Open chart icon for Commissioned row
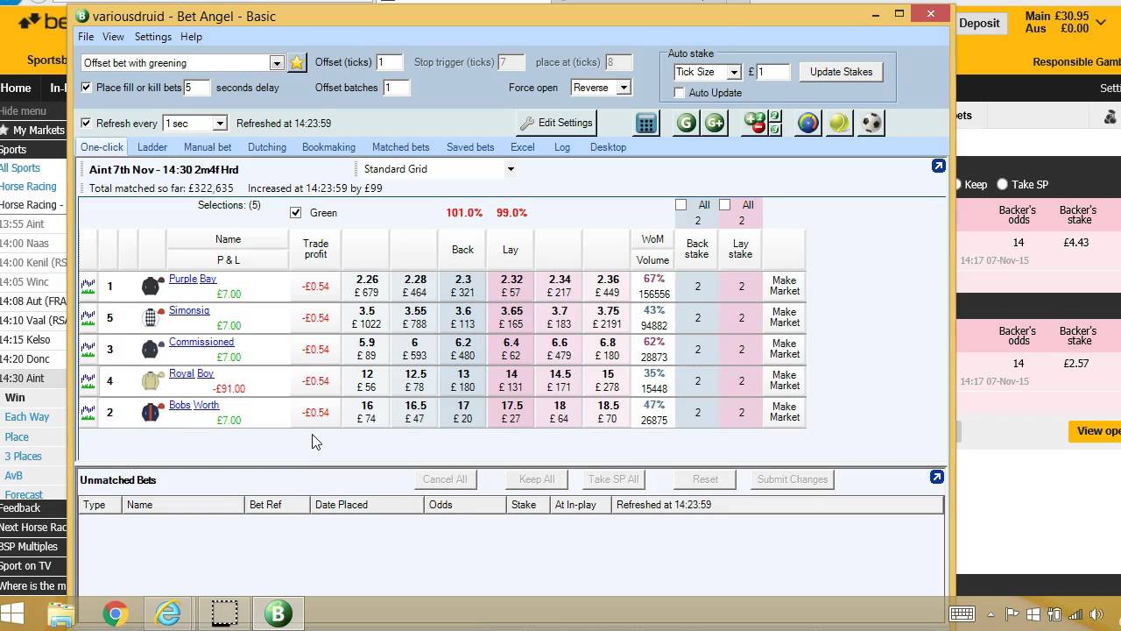Viewport: 1121px width, 631px height. pos(88,349)
